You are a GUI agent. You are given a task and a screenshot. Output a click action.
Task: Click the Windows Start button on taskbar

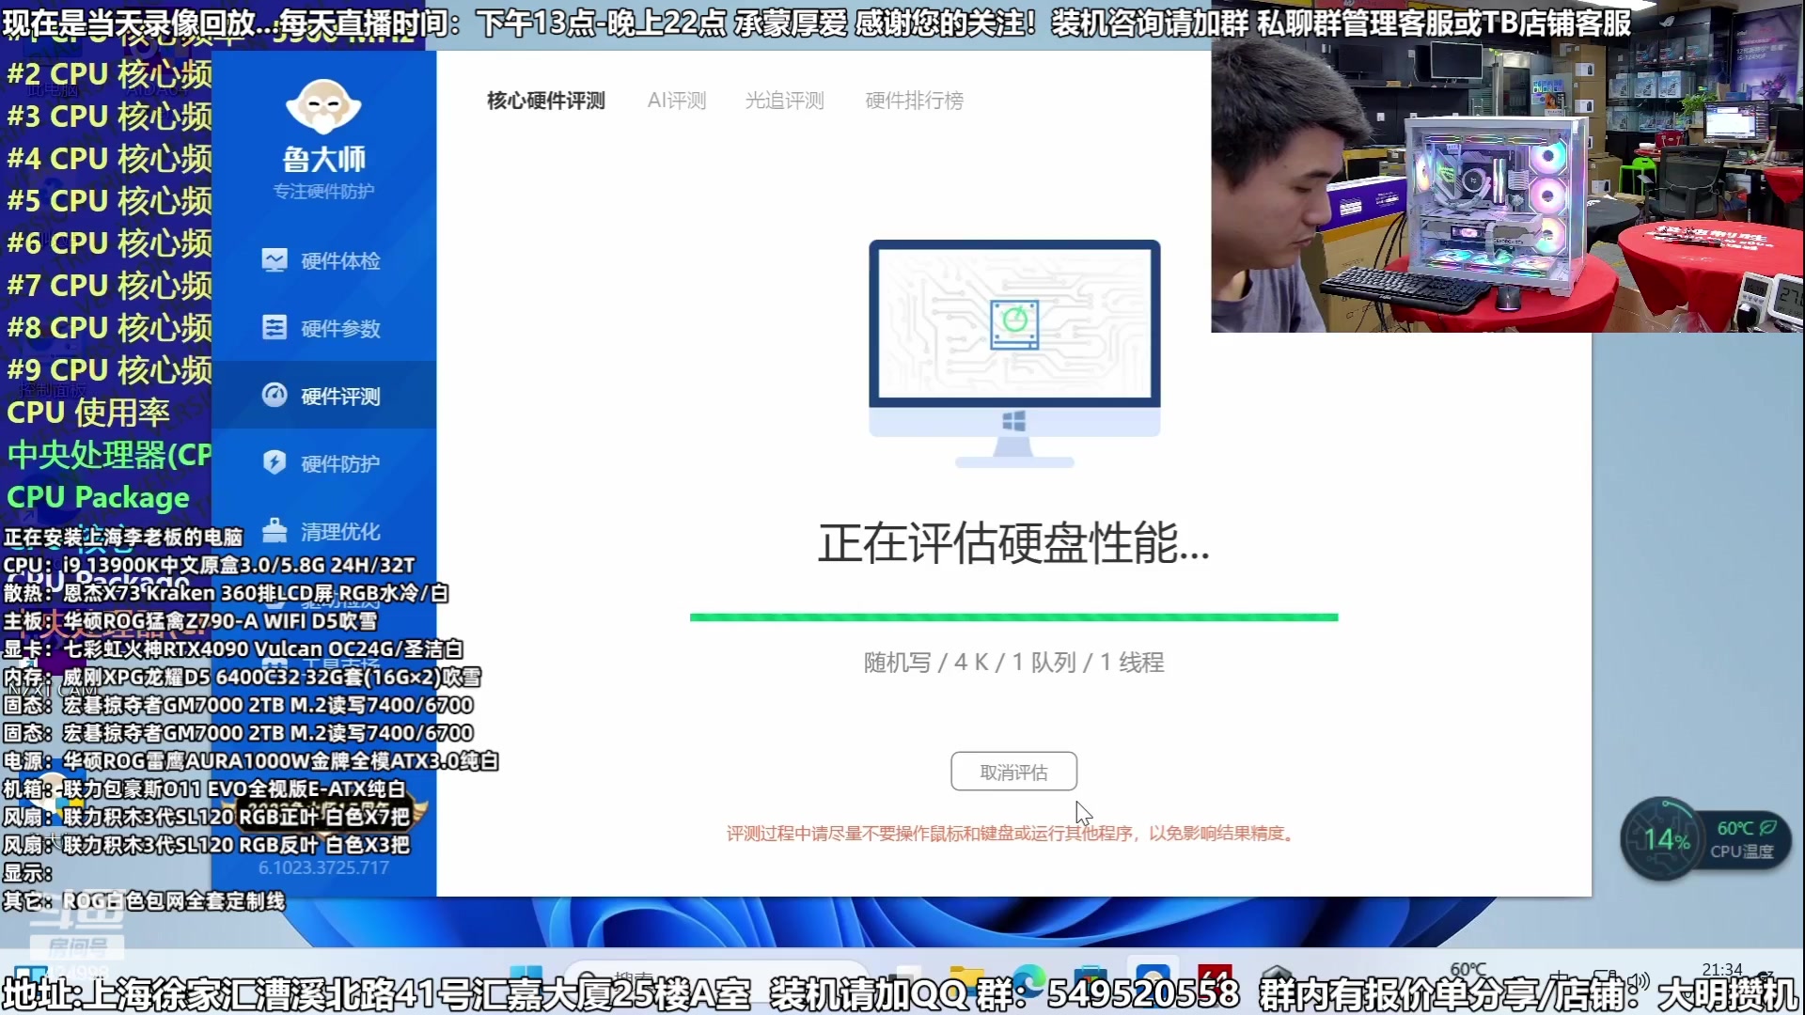[526, 977]
